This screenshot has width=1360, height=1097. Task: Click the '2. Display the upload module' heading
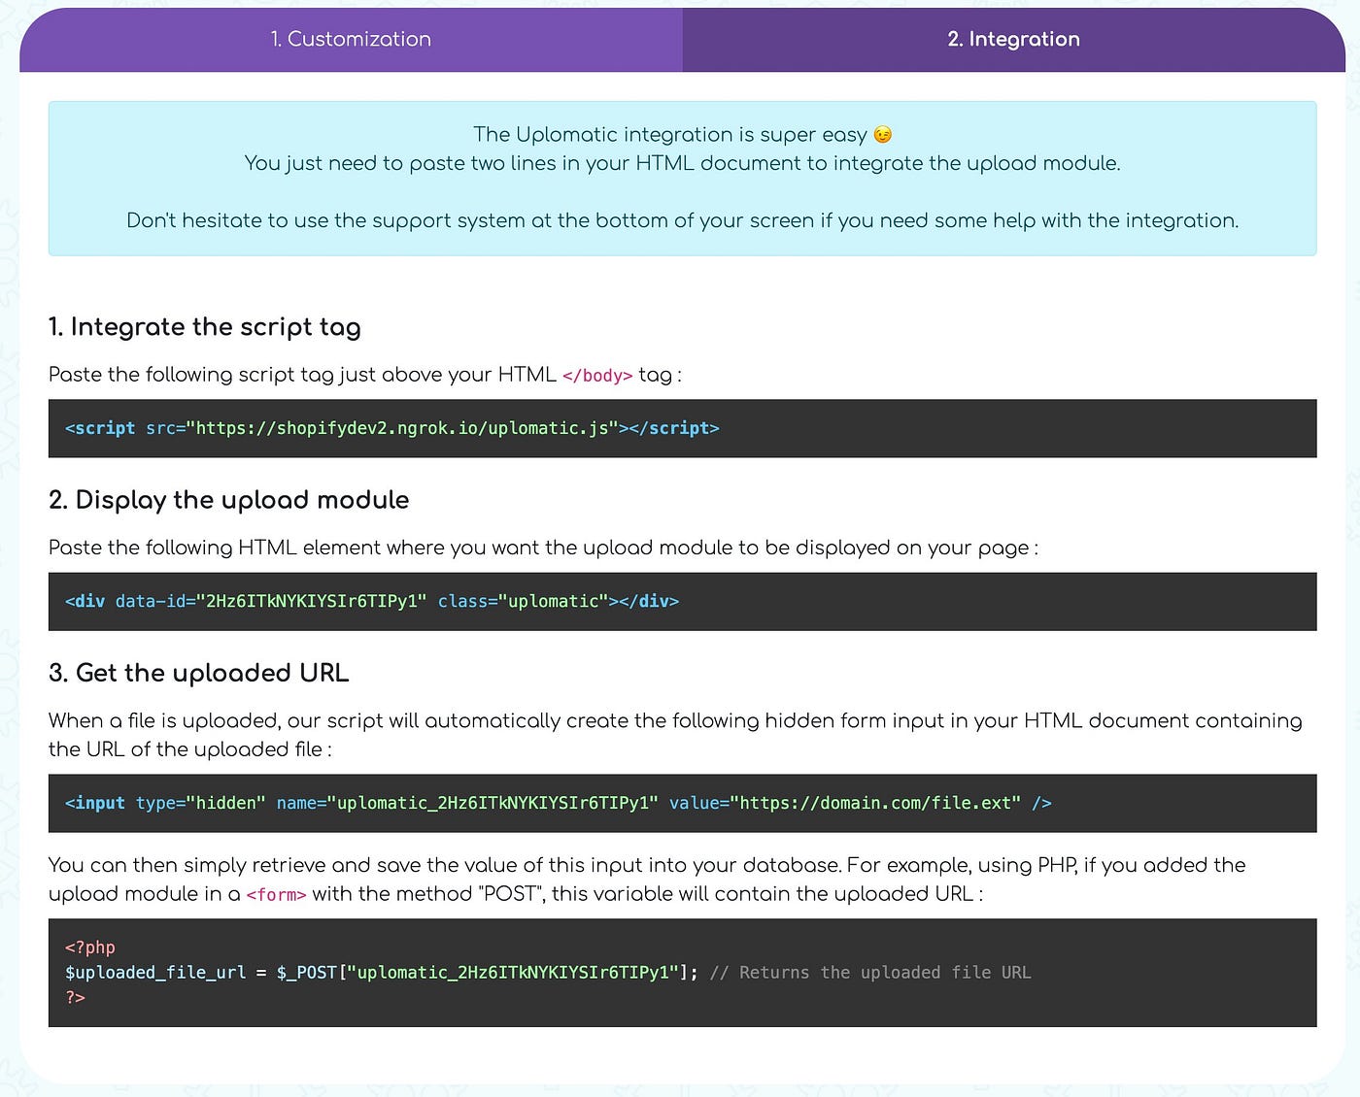(x=229, y=500)
